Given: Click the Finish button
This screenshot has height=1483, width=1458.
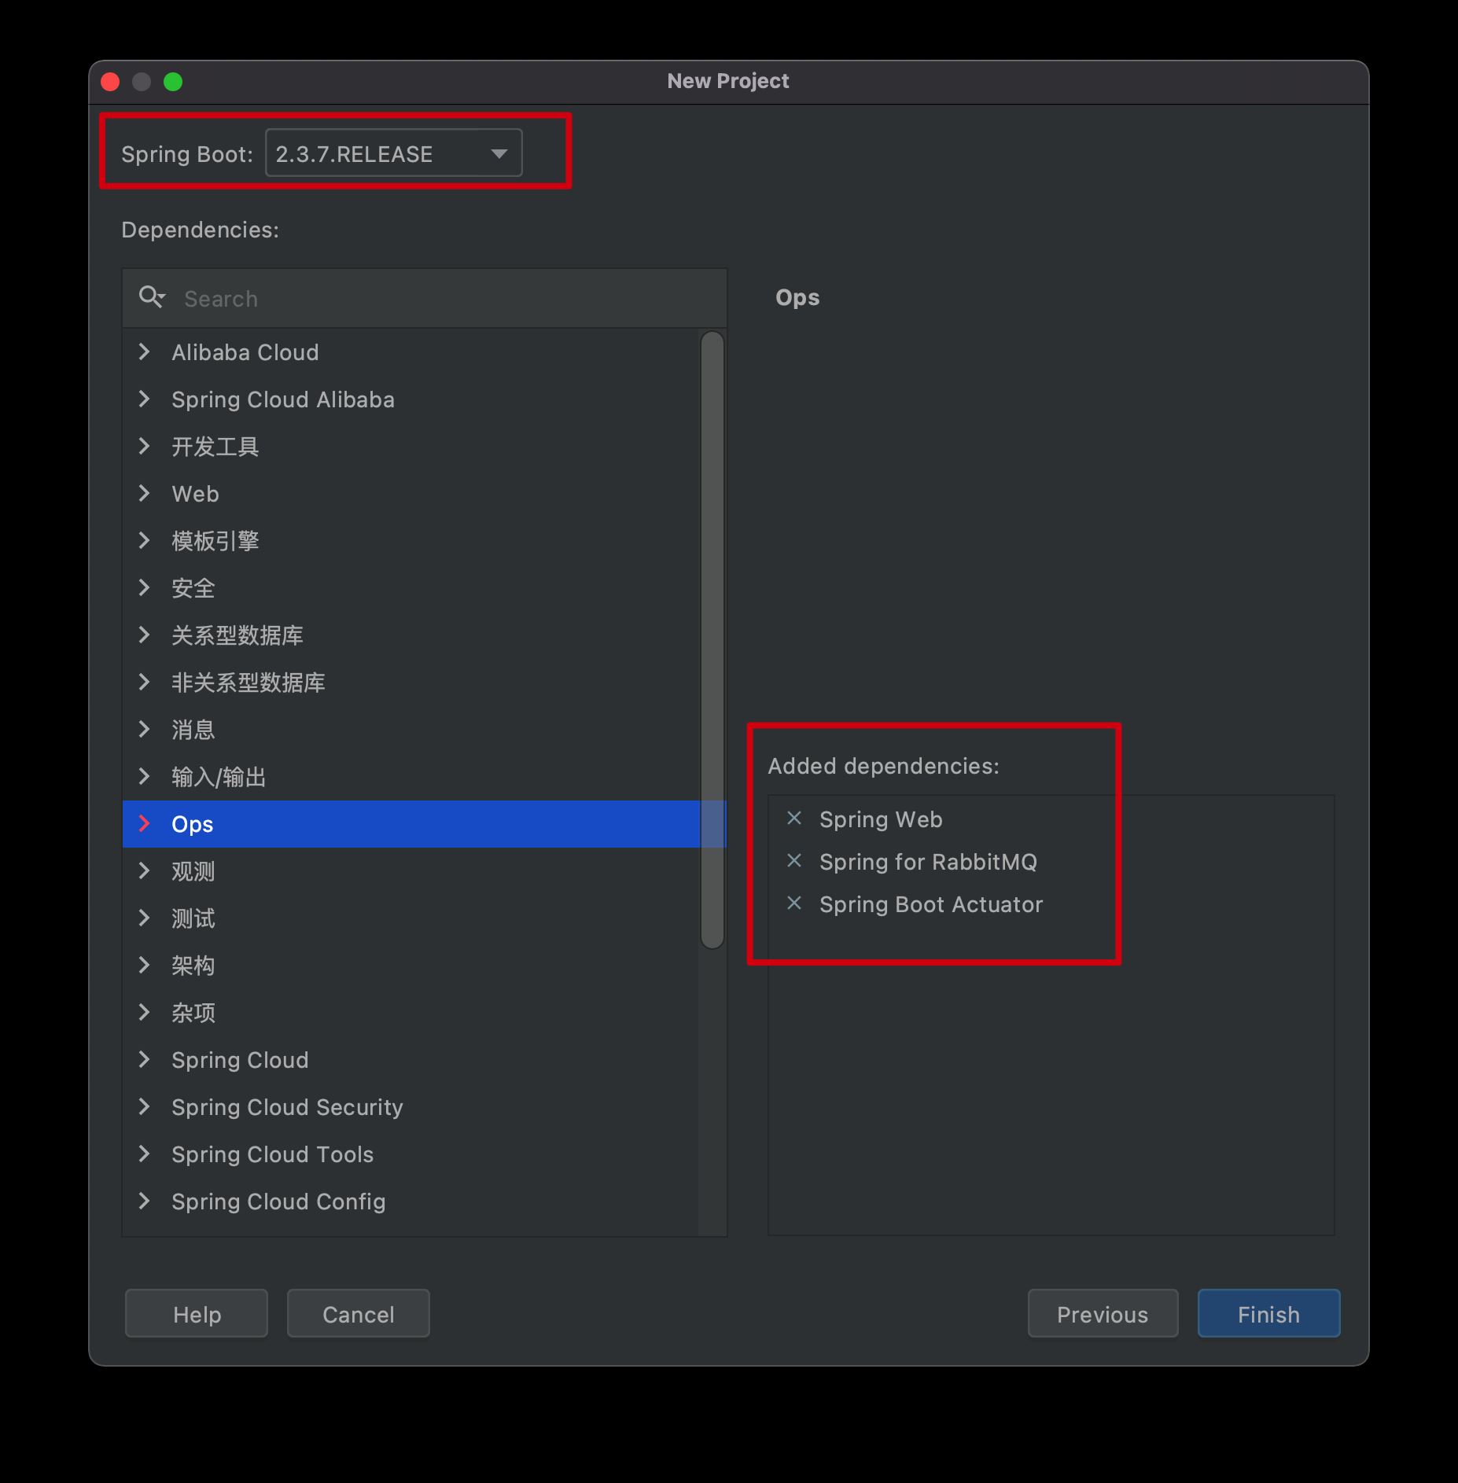Looking at the screenshot, I should click(x=1268, y=1314).
